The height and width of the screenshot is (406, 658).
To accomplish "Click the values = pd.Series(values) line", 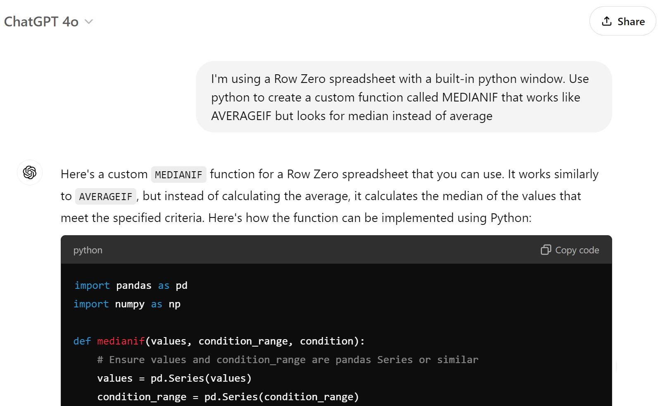I will click(174, 378).
